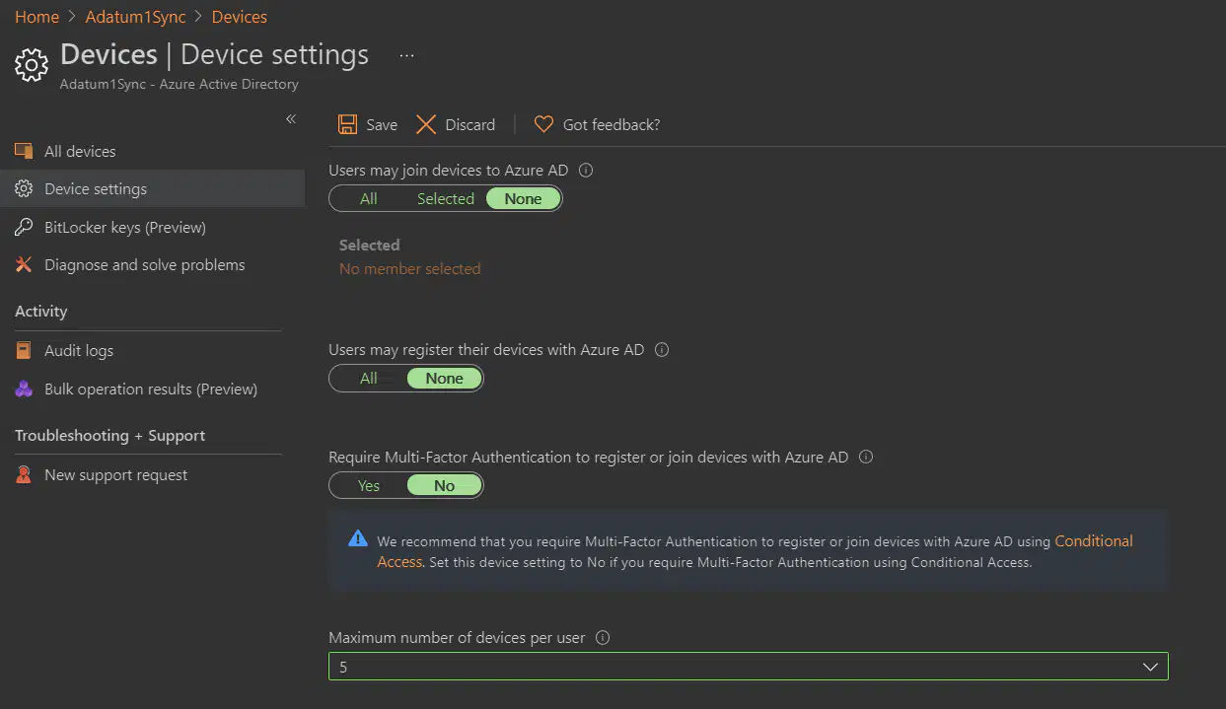
Task: Click the dropdown chevron arrow for max devices
Action: tap(1150, 667)
